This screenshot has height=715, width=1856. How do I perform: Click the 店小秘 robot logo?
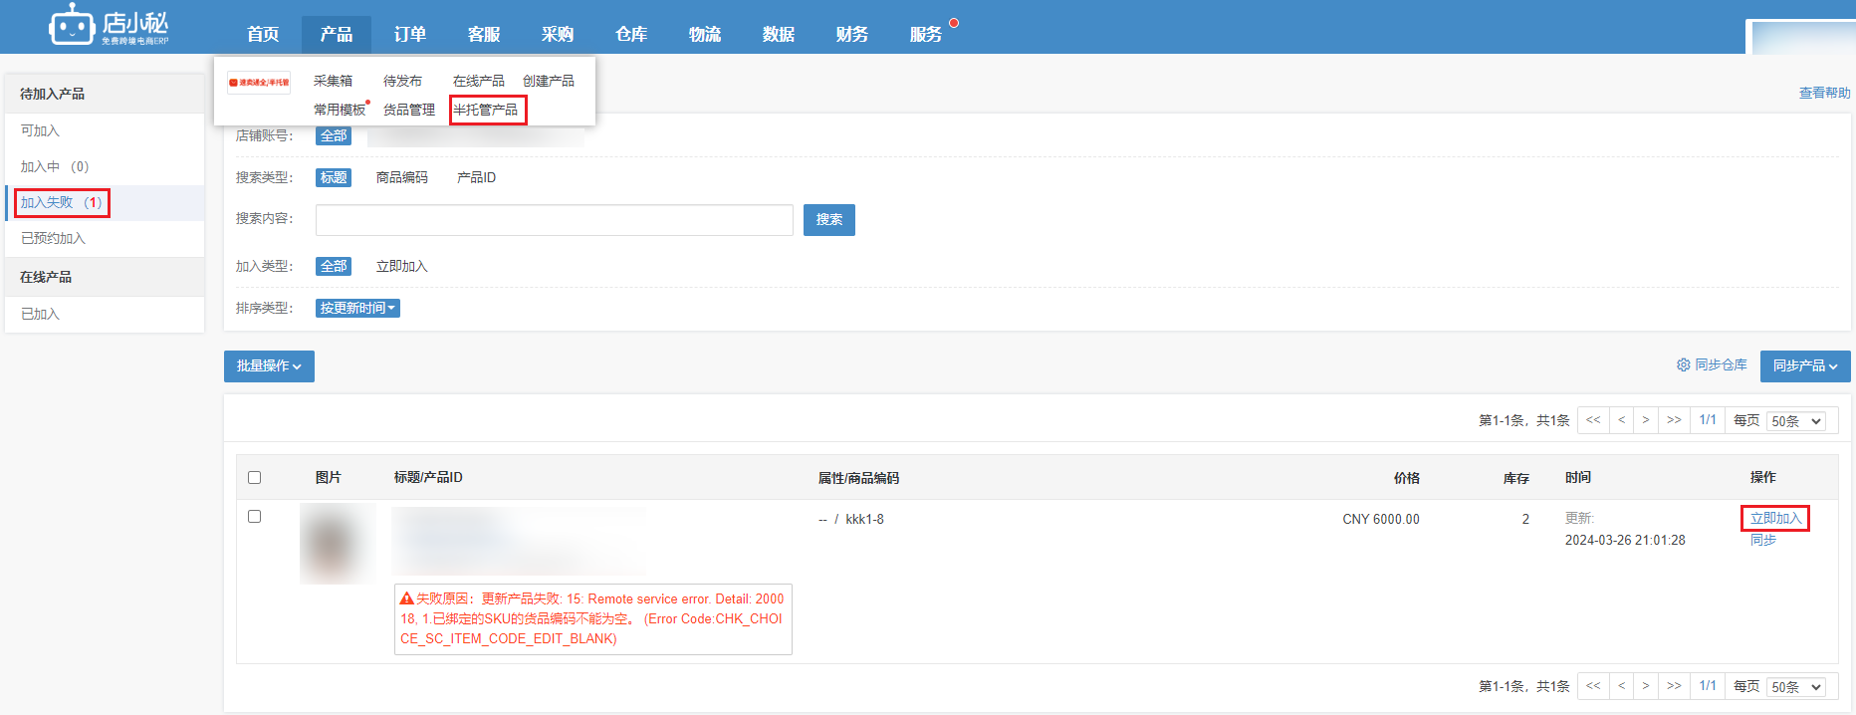coord(72,25)
